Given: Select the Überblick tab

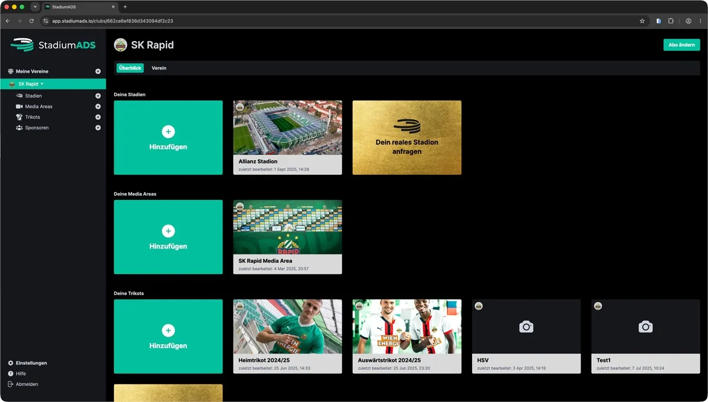Looking at the screenshot, I should pyautogui.click(x=130, y=68).
